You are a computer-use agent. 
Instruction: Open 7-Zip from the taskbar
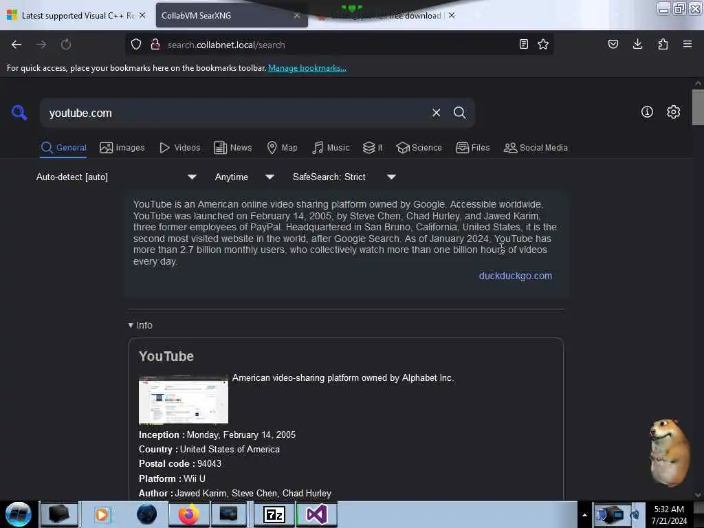tap(274, 514)
